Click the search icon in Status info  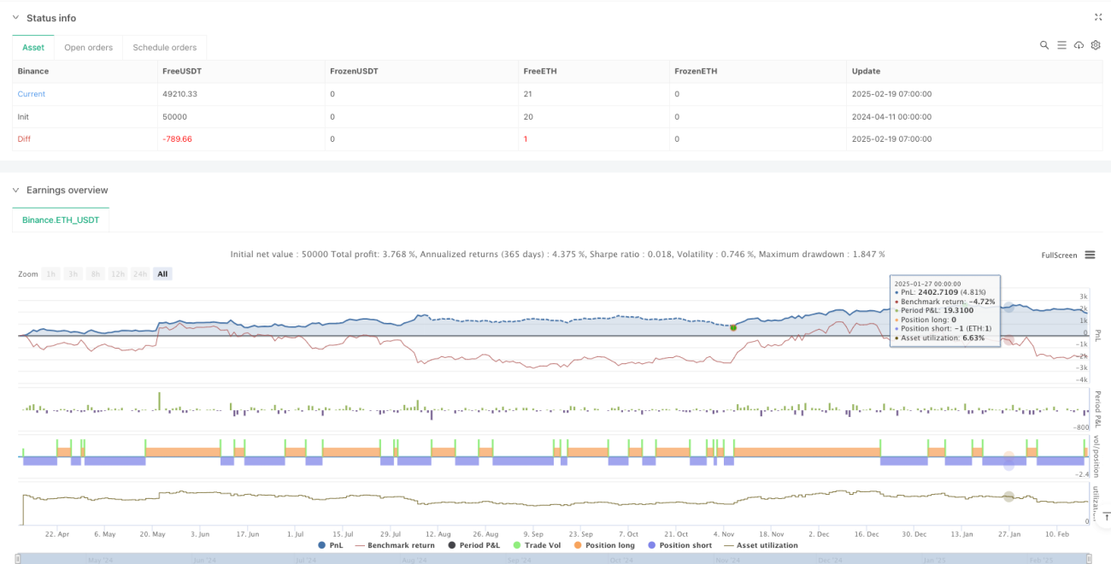pos(1044,45)
